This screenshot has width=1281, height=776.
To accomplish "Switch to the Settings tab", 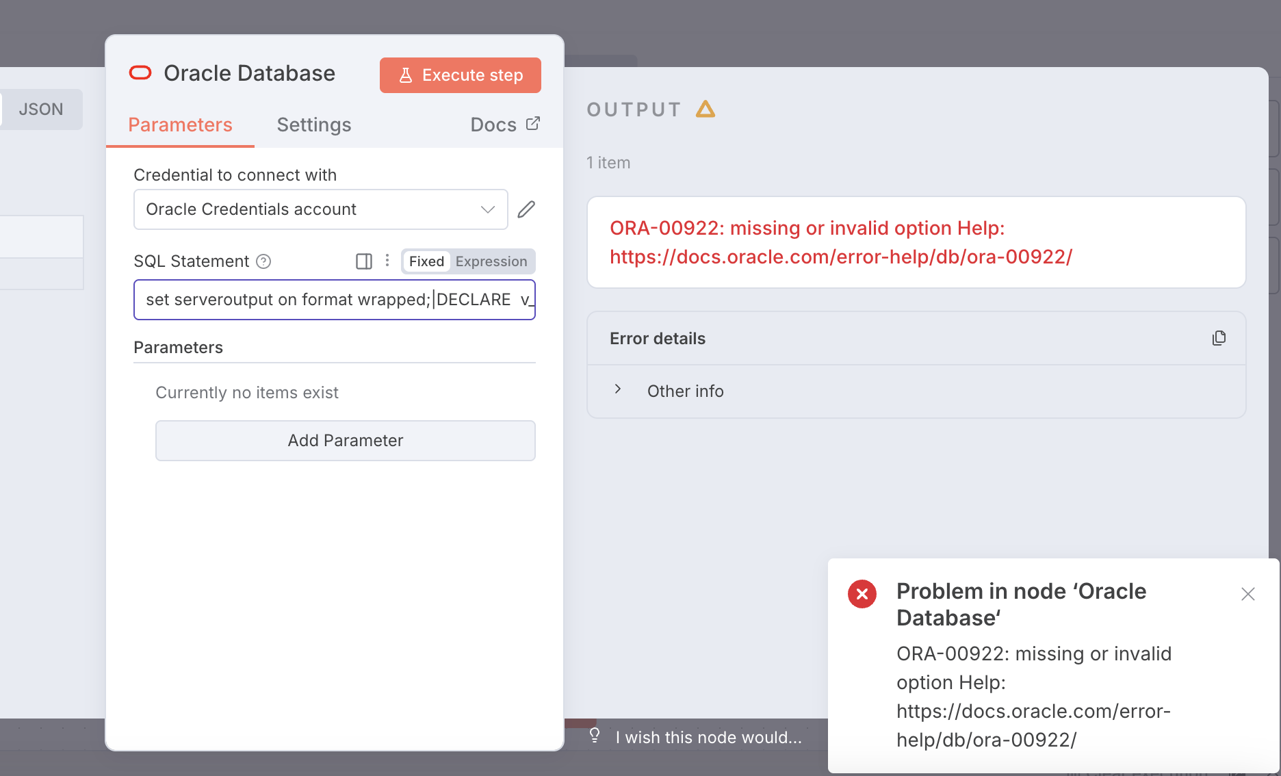I will point(314,125).
